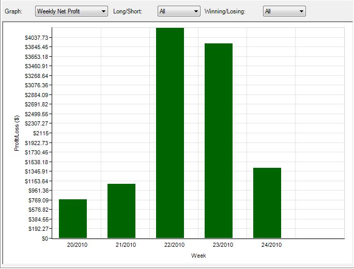Click the week 24/2010 profit bar
Screen dimensions: 354x269
[x=267, y=203]
